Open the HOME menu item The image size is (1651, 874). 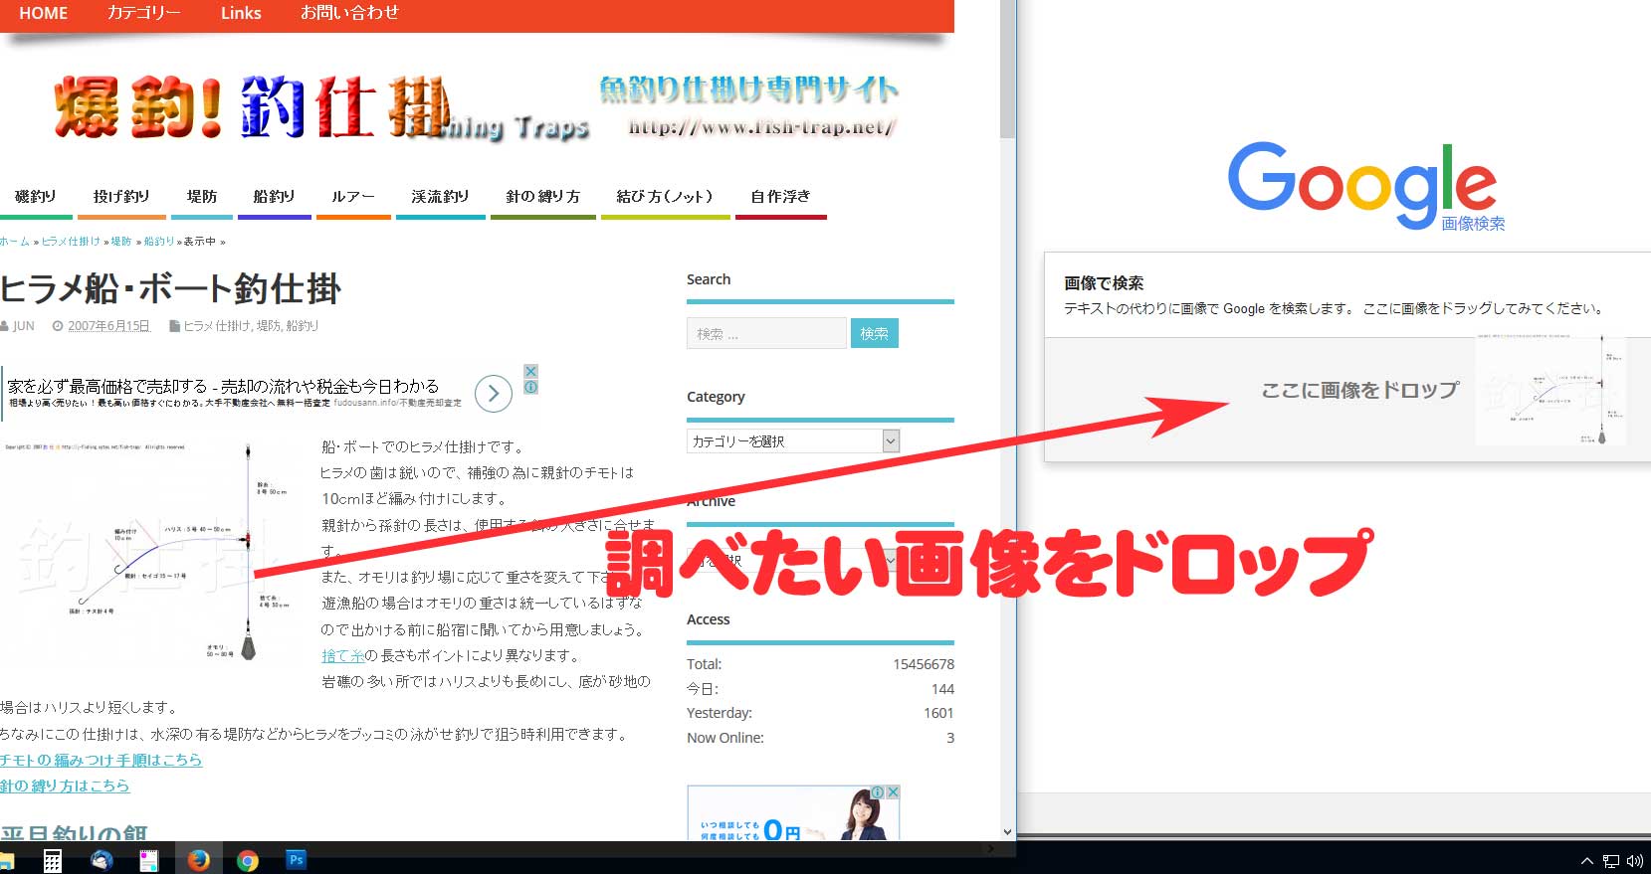pos(44,13)
